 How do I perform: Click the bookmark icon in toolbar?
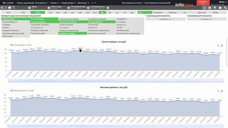[220, 8]
